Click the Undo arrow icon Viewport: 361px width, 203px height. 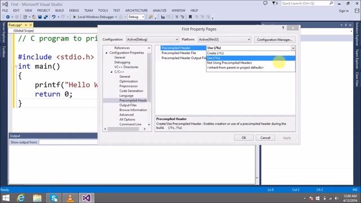tap(54, 17)
